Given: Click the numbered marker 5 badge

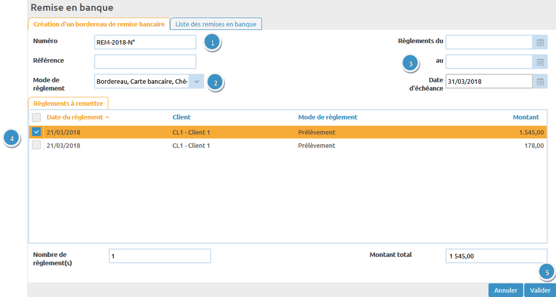Looking at the screenshot, I should click(x=547, y=272).
